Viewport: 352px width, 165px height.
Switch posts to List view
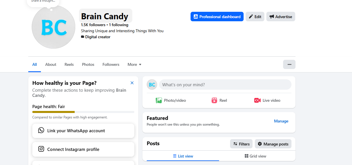(x=183, y=156)
